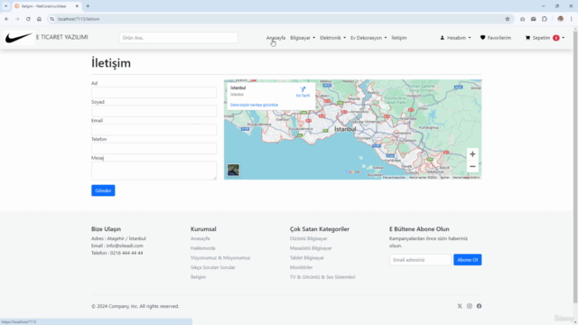The width and height of the screenshot is (578, 325).
Task: Click İstanbul label on the map
Action: tap(345, 129)
